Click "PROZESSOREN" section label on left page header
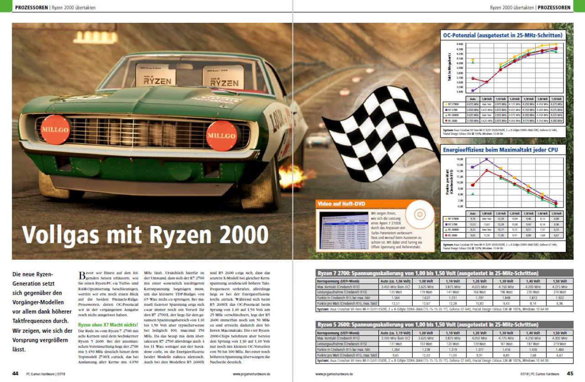 [x=31, y=8]
